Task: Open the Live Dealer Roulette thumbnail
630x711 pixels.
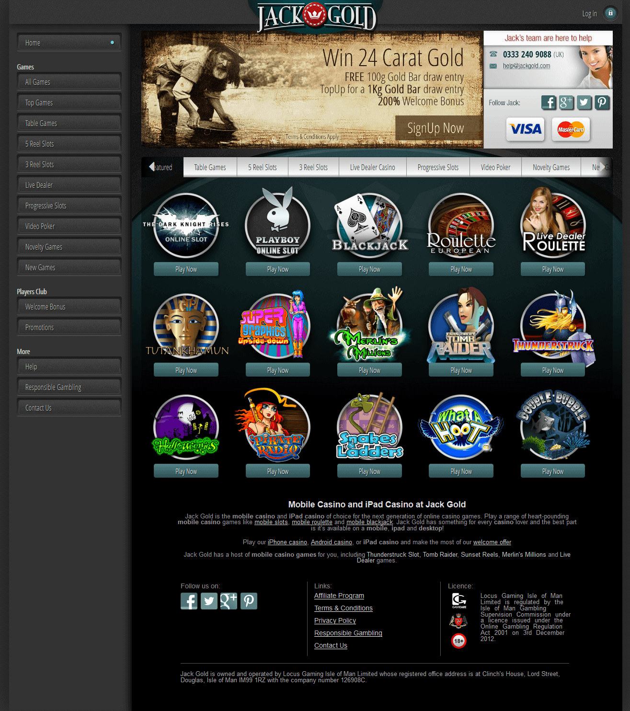Action: pos(553,222)
